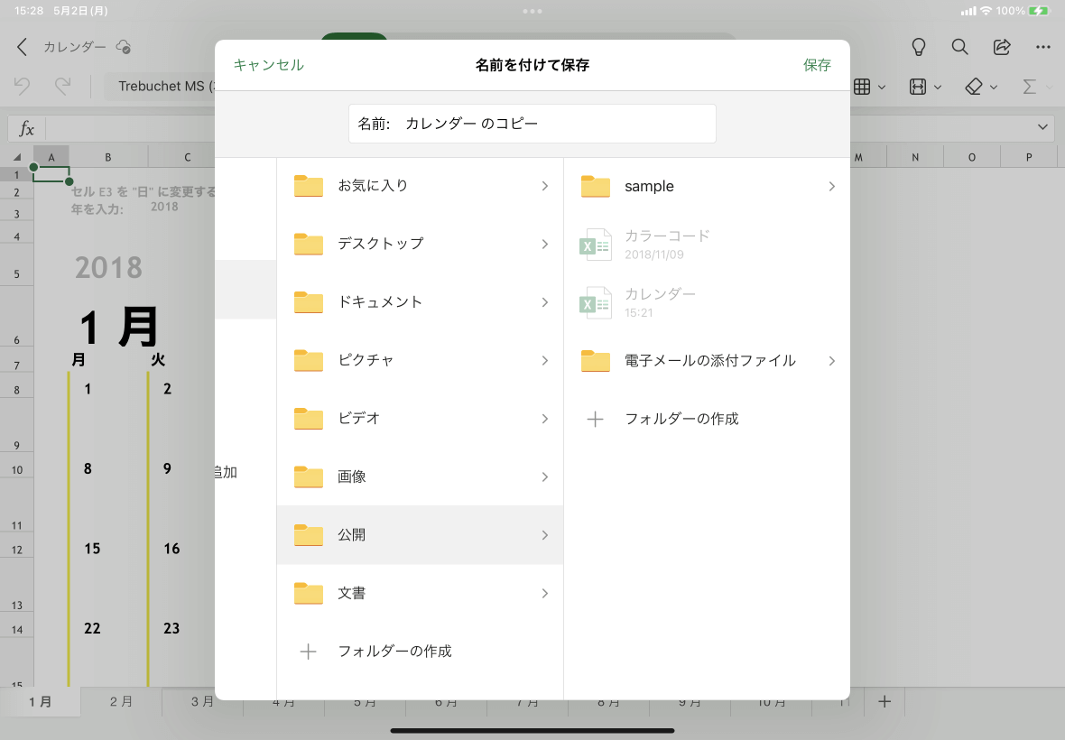Tap the share icon in top bar
1065x740 pixels.
tap(1002, 47)
